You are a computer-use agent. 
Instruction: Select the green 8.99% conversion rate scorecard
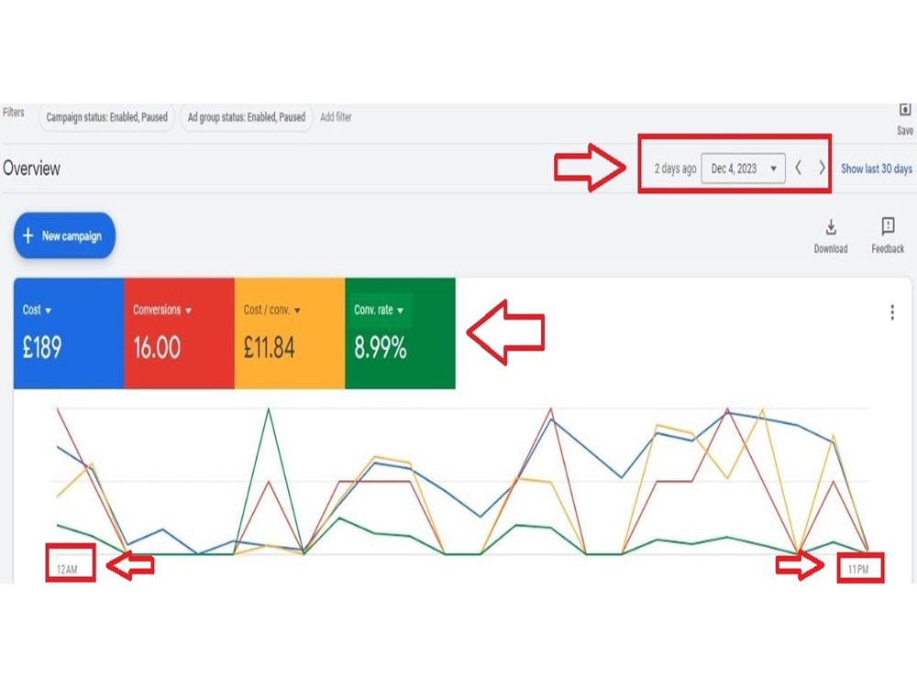point(400,333)
